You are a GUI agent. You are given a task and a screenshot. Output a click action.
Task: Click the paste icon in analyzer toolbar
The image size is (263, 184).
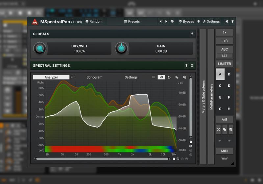point(184,77)
